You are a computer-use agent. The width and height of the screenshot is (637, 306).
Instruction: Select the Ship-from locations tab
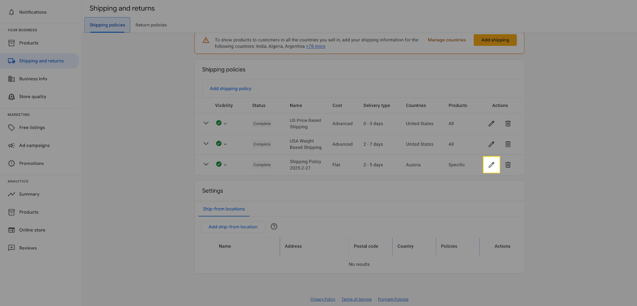pyautogui.click(x=224, y=209)
